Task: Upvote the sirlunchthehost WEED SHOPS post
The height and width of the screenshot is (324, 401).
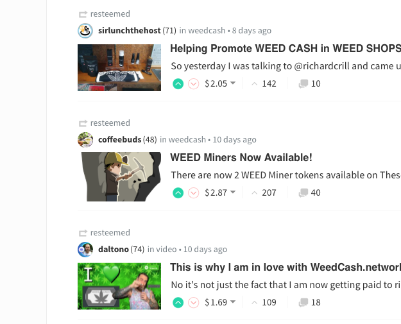Action: 178,84
